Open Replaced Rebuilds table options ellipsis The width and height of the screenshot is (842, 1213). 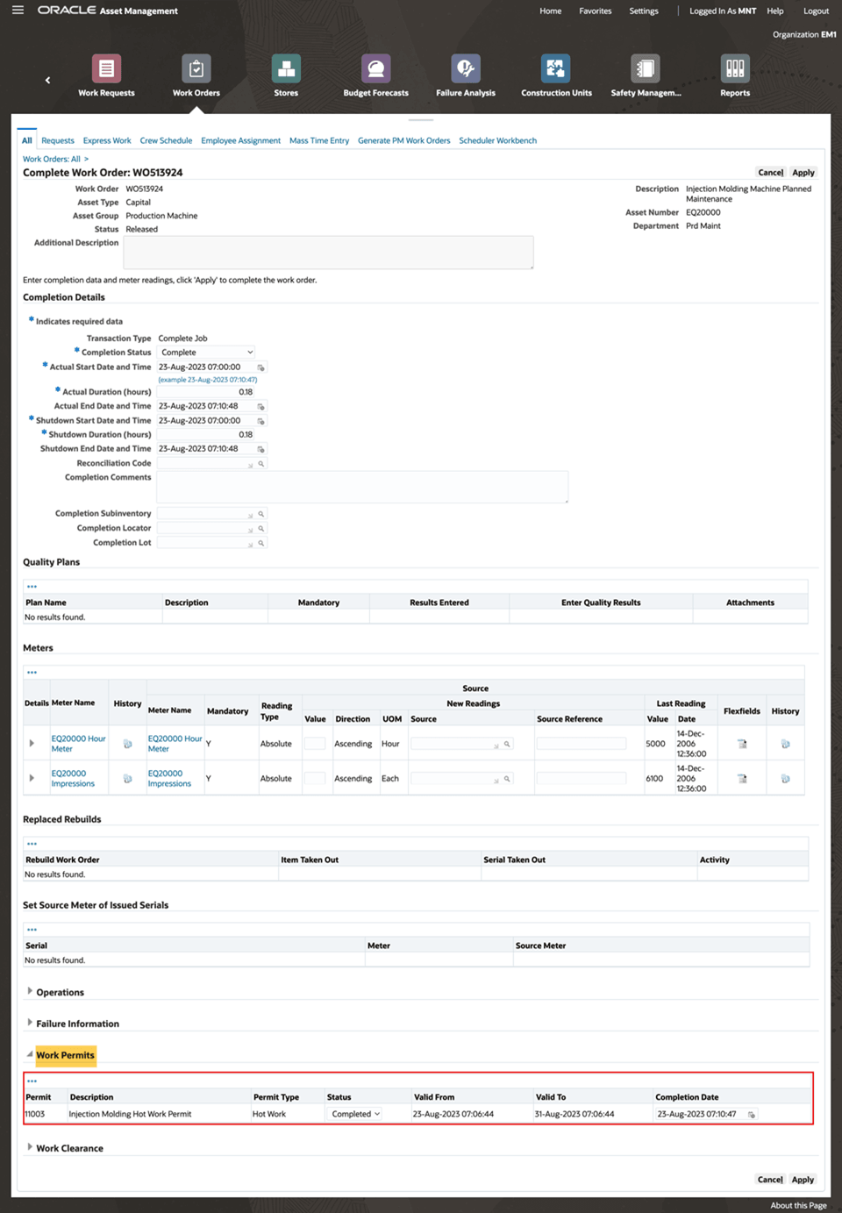(x=32, y=844)
